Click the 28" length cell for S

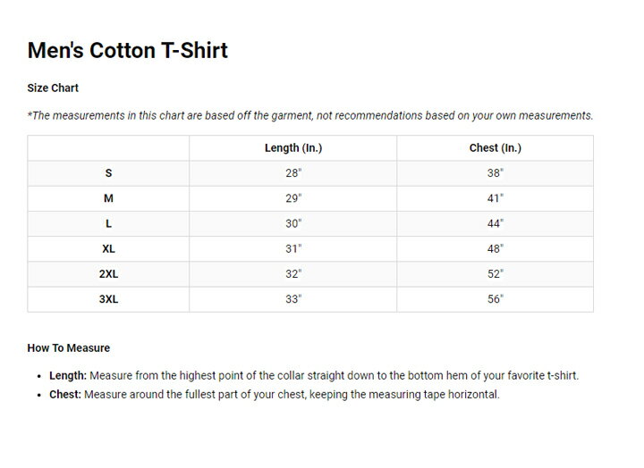pos(293,173)
